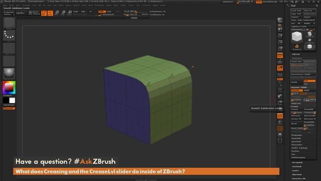
Task: Collapse the Dynamic Subdiv section
Action: [299, 87]
